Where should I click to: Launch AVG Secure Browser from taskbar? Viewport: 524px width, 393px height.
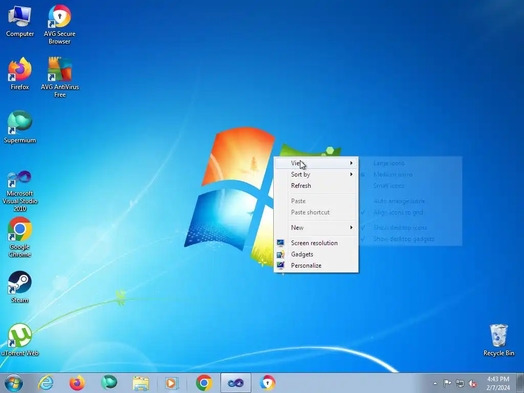268,383
